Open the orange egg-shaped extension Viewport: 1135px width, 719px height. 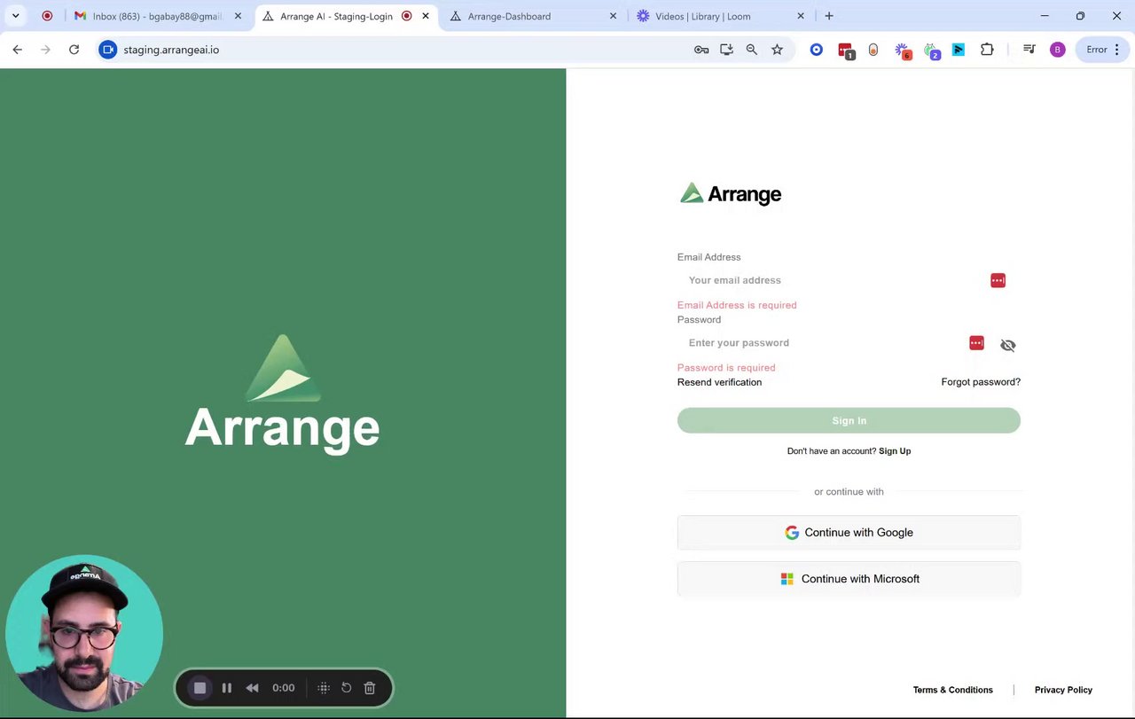873,50
